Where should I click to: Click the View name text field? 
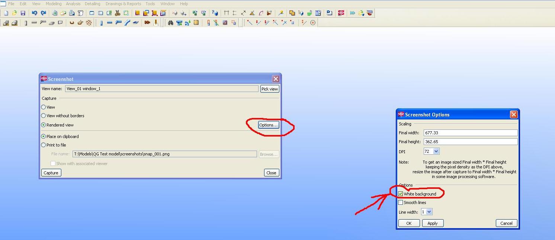162,89
